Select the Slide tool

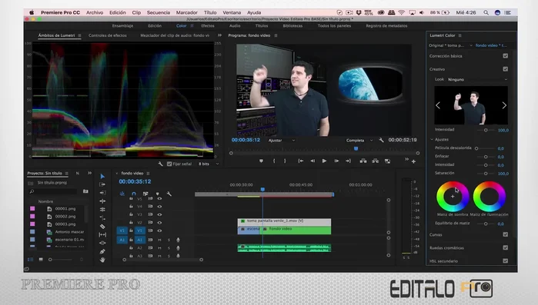click(102, 243)
